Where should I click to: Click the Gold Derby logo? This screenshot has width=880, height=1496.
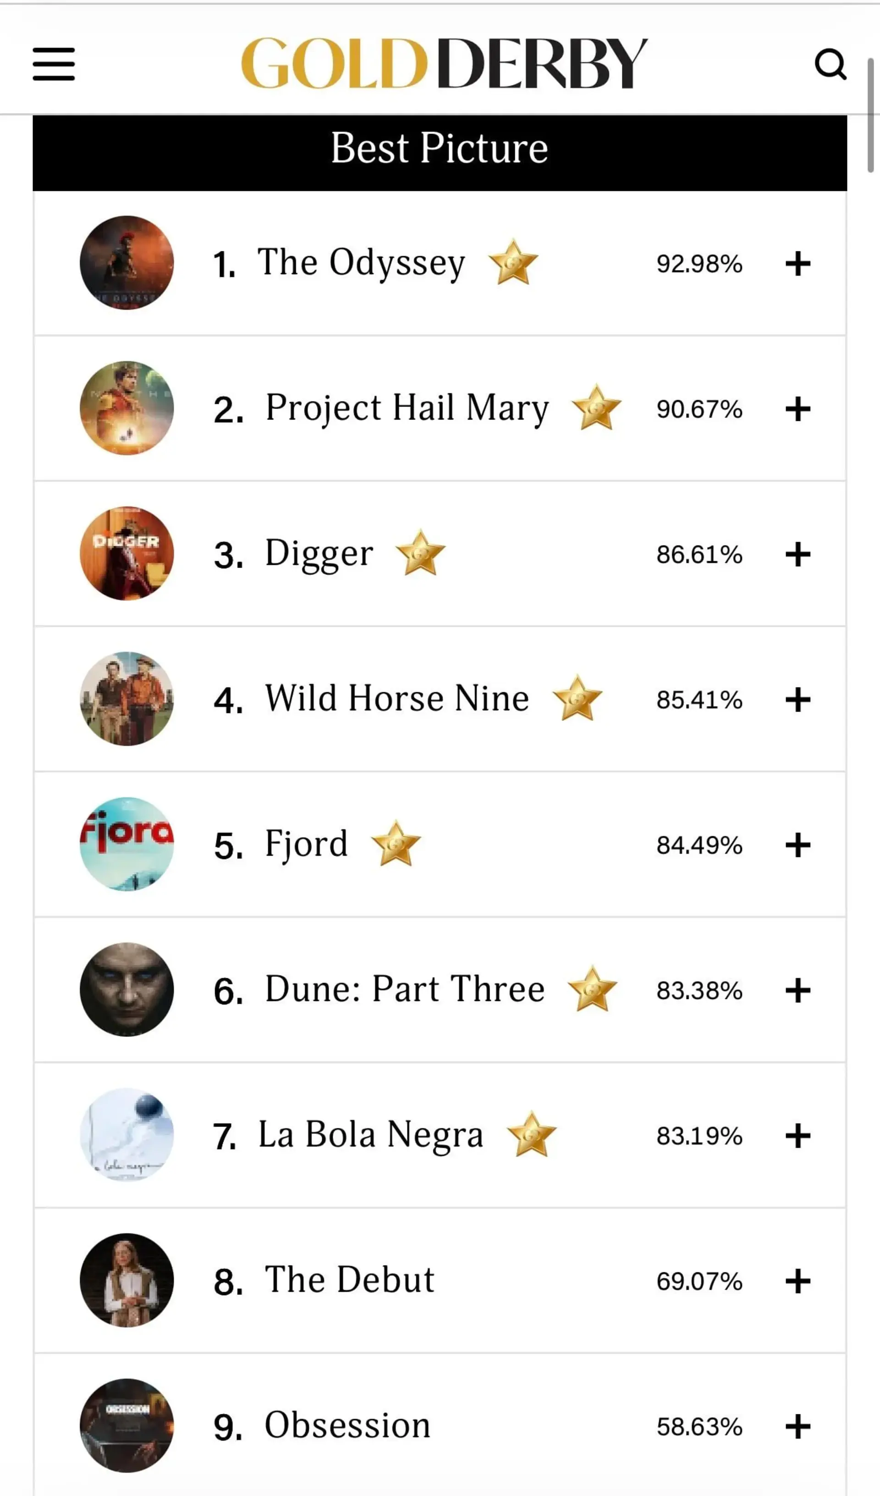pos(444,63)
